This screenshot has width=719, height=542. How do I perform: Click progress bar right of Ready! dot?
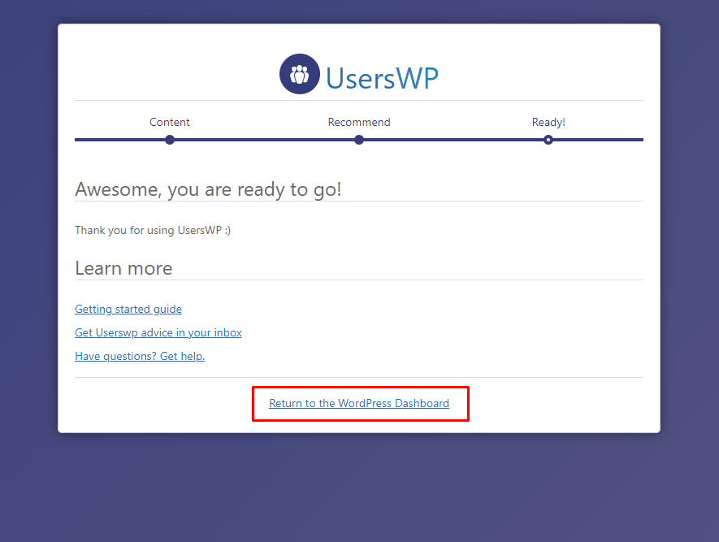597,140
